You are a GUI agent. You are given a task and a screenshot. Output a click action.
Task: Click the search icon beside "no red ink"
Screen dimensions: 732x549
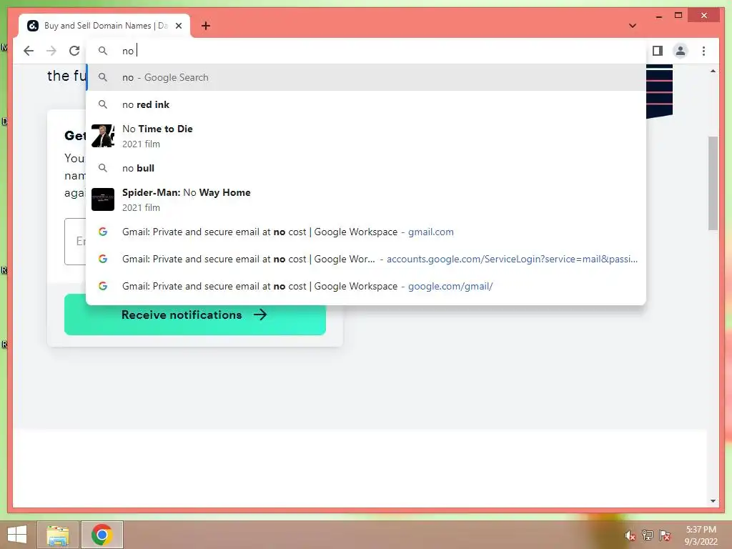pyautogui.click(x=103, y=104)
